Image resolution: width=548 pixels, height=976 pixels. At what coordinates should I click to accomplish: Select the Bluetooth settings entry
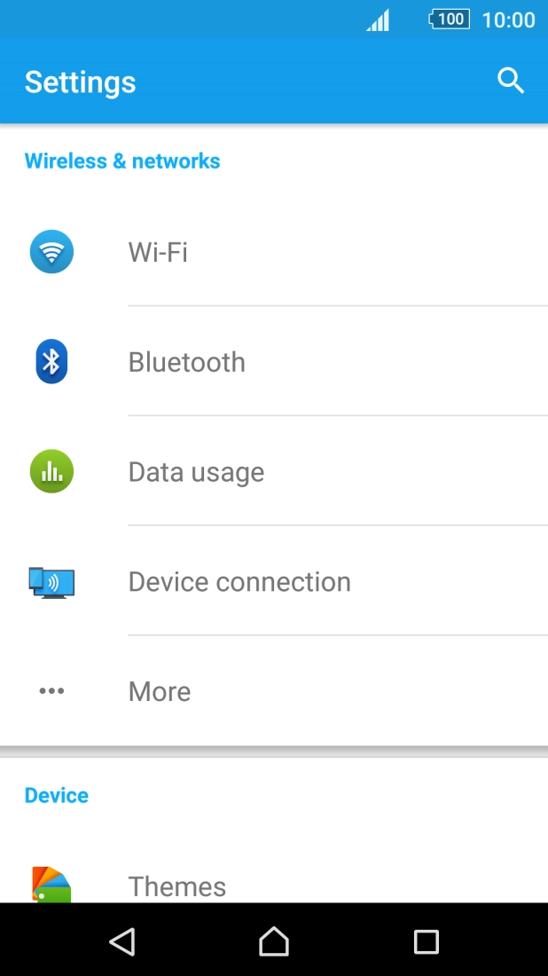click(266, 361)
